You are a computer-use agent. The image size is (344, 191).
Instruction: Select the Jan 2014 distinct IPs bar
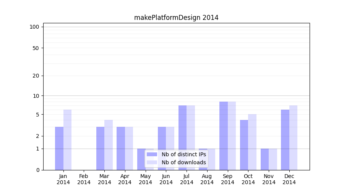[x=59, y=148]
